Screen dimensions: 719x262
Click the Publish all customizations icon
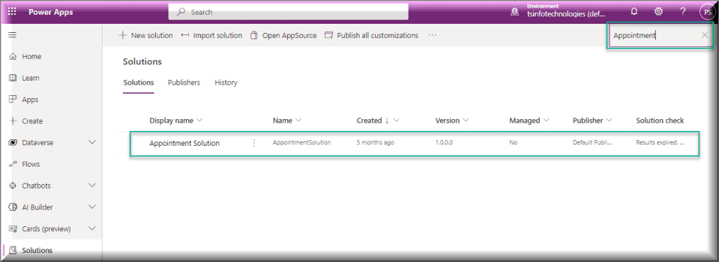tap(329, 35)
